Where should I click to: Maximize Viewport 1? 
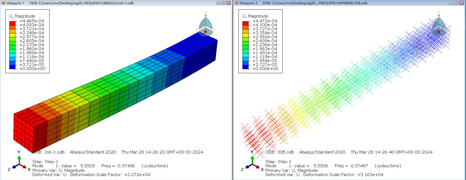coord(224,3)
